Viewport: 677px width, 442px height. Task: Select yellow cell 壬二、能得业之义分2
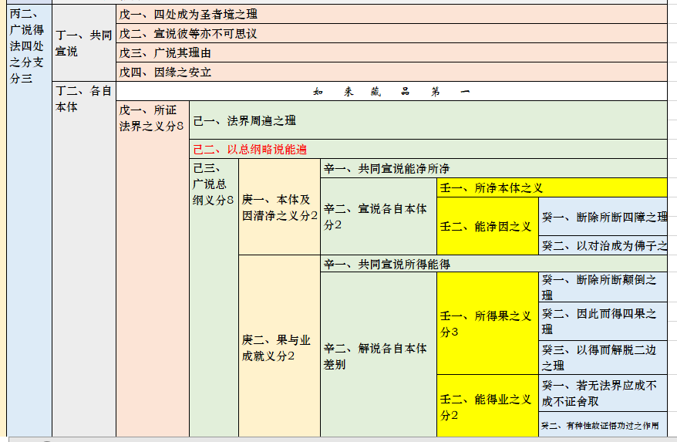coord(487,406)
